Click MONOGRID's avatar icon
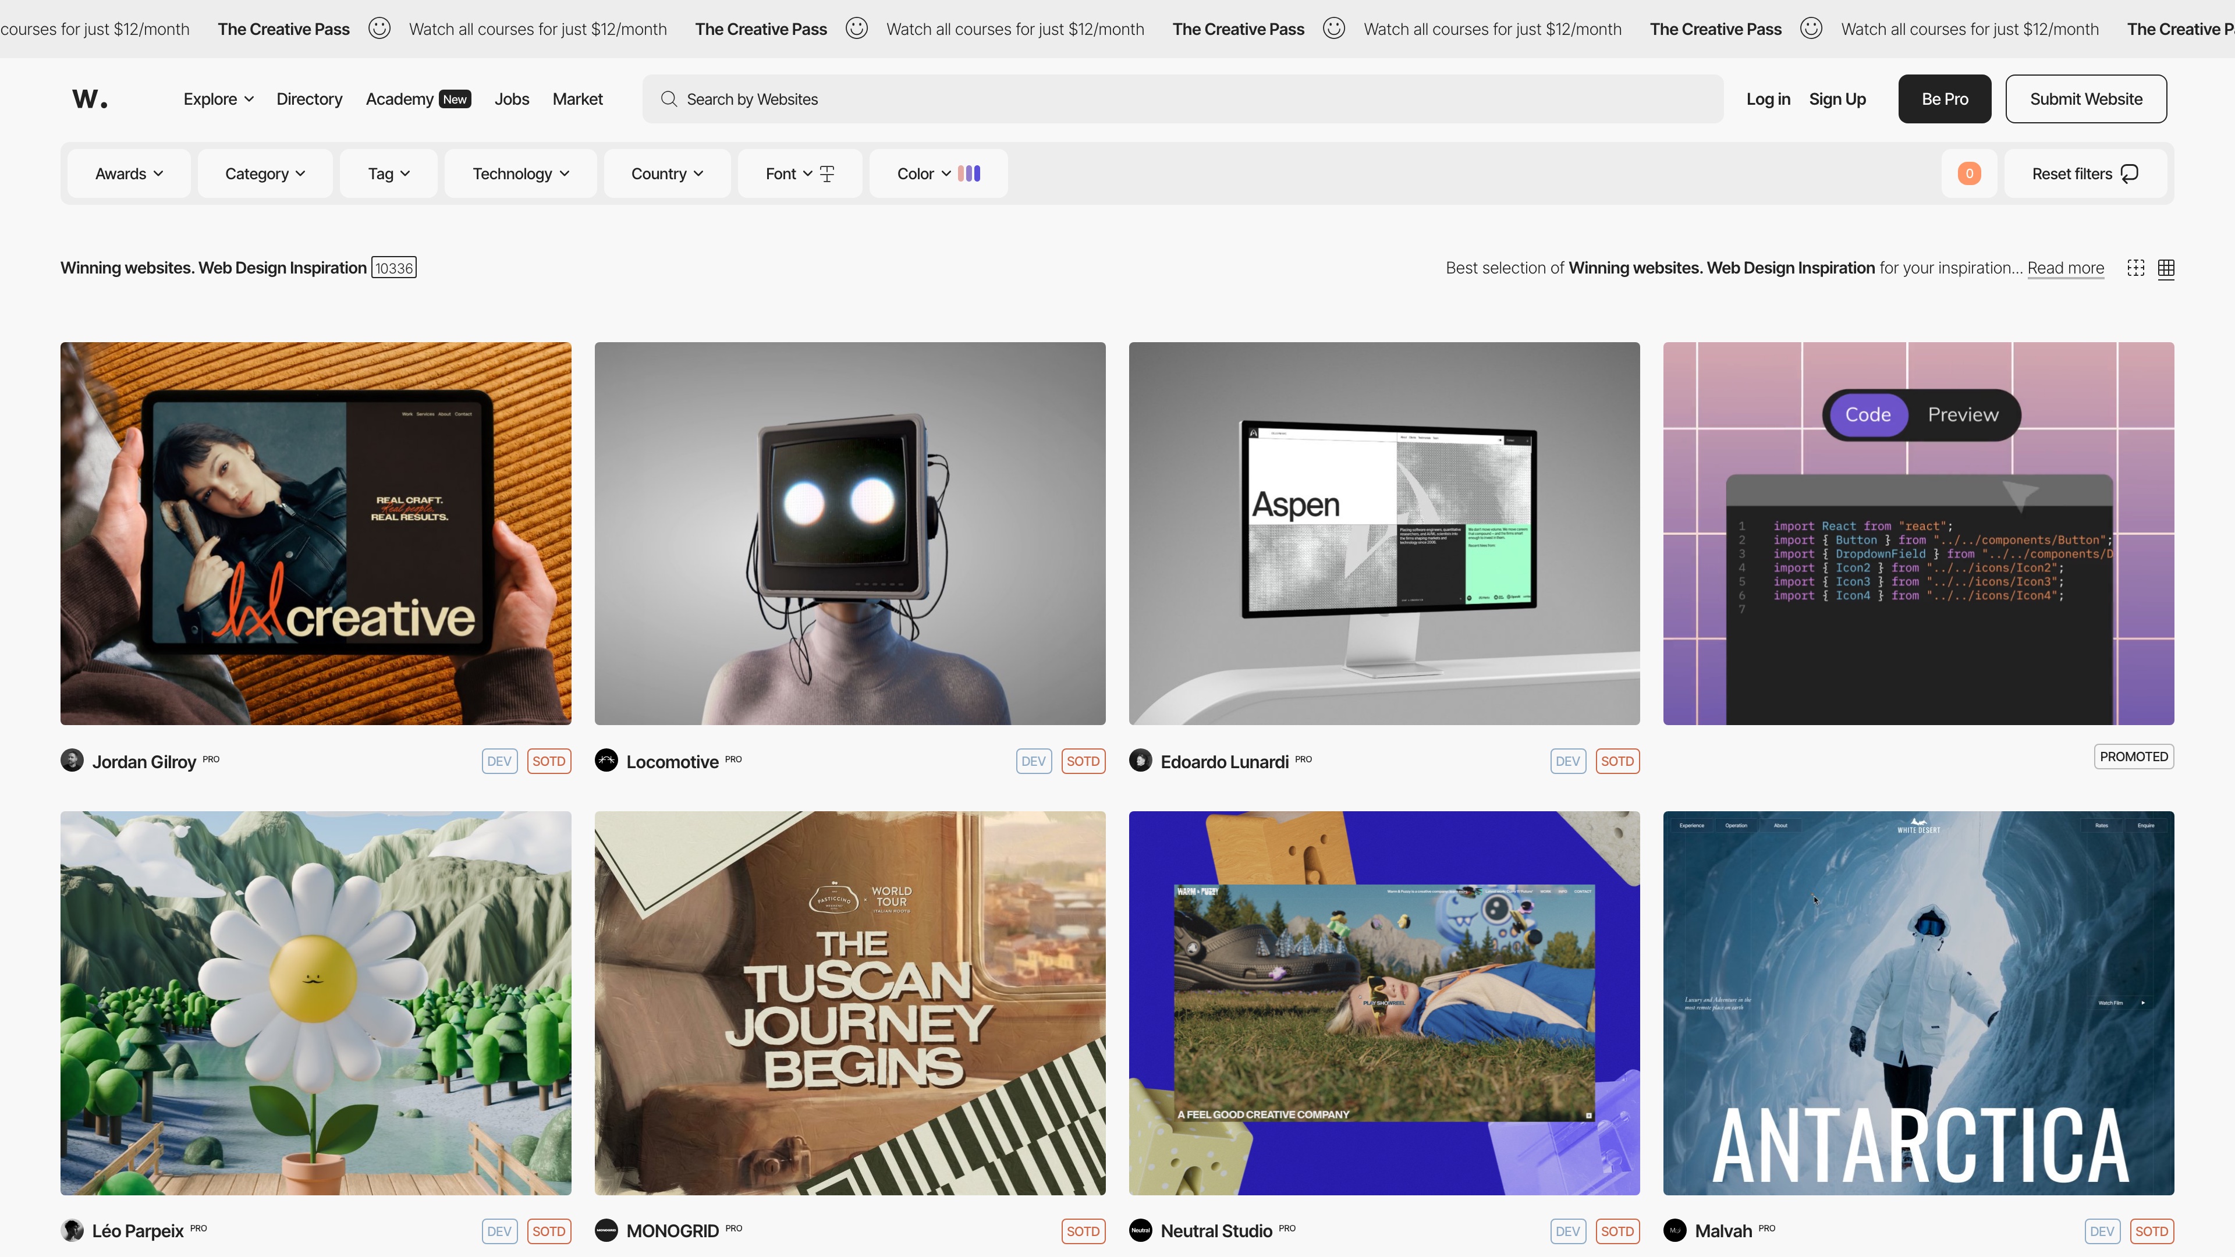 [606, 1230]
